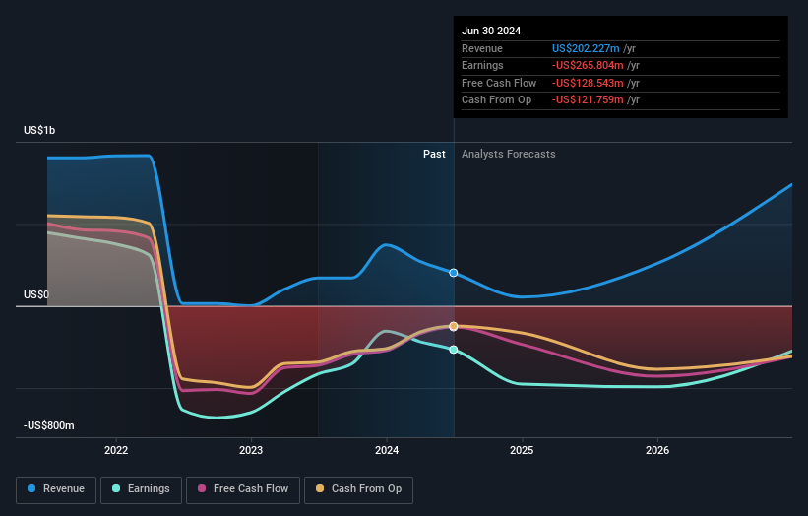Click the -US$800m y-axis label
Screen dimensions: 808x516
(x=49, y=425)
